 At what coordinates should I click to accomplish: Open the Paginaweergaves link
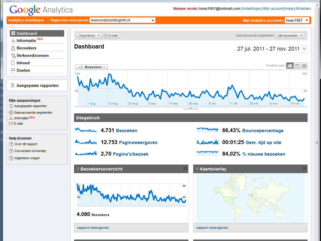(x=138, y=143)
